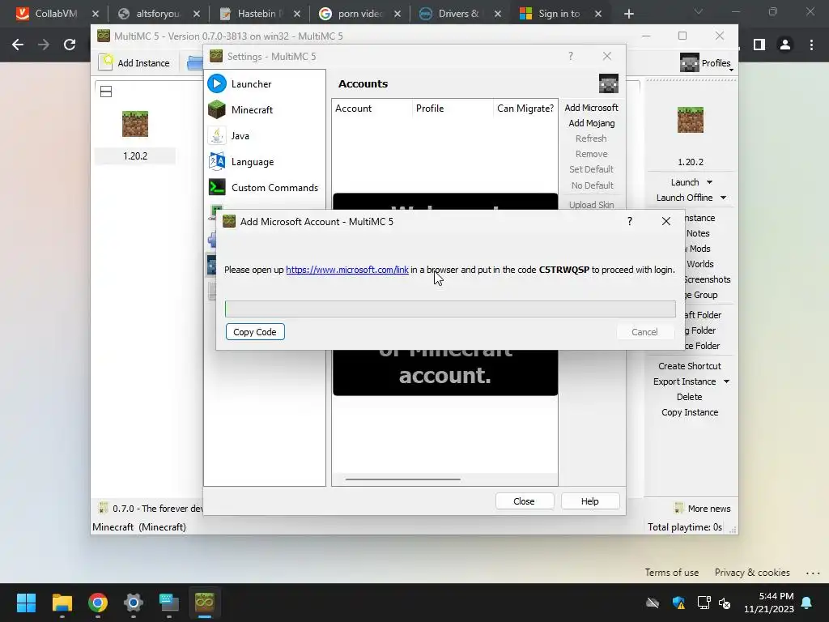Click Add Microsoft in Accounts panel
The image size is (829, 622).
click(x=591, y=108)
